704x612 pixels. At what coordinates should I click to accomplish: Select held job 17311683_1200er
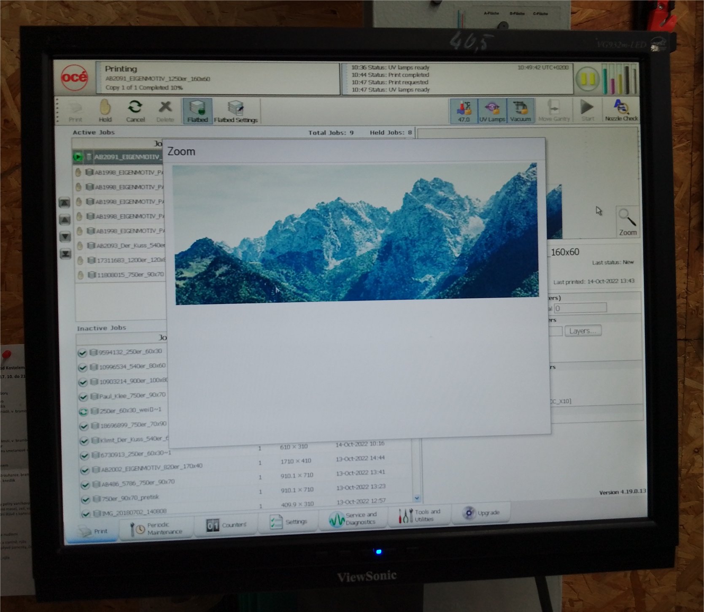tap(121, 260)
